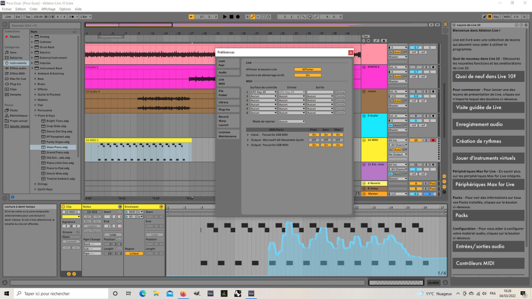Click the 9 Audio track volume value
The height and width of the screenshot is (299, 532).
415,121
